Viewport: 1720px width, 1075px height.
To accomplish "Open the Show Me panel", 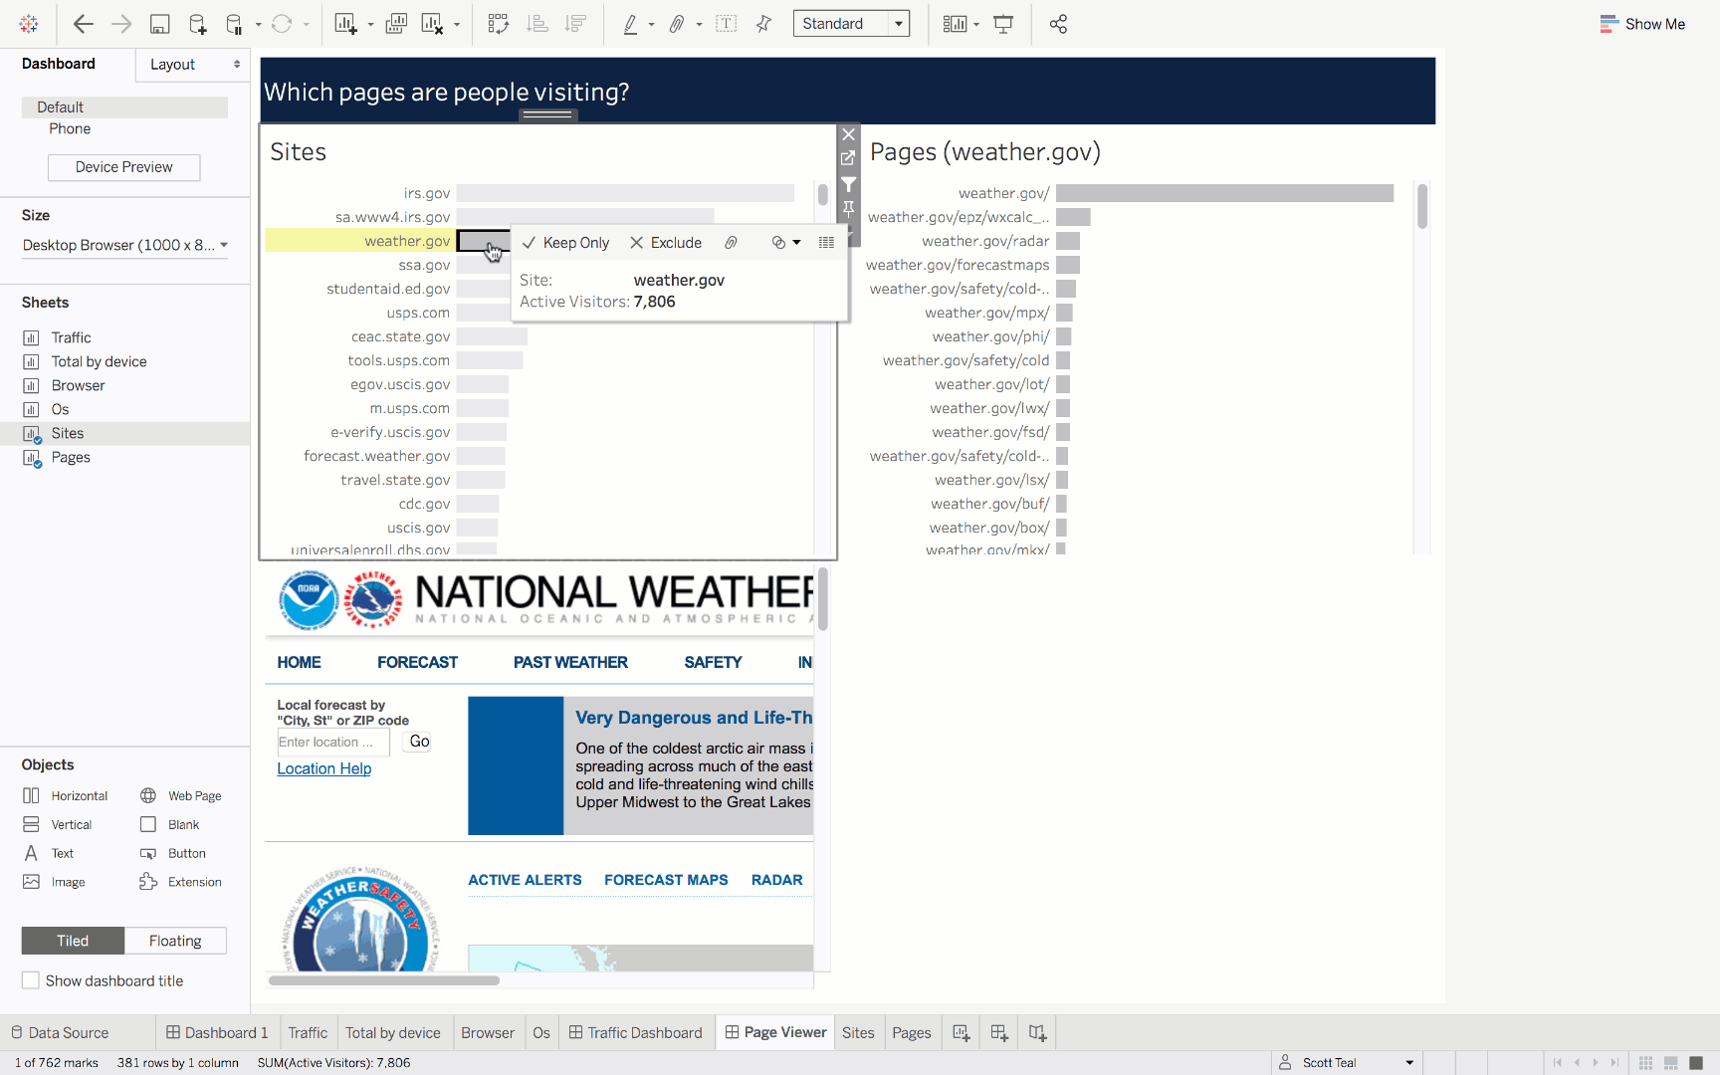I will (x=1642, y=24).
